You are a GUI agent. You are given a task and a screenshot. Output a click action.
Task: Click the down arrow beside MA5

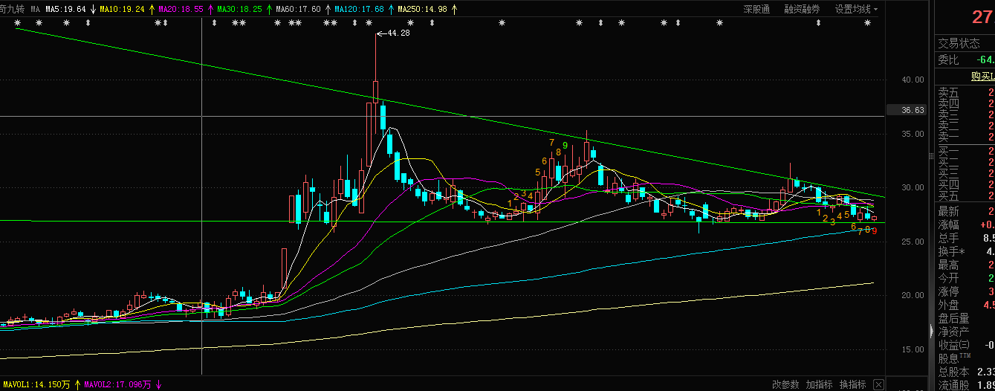tap(94, 10)
